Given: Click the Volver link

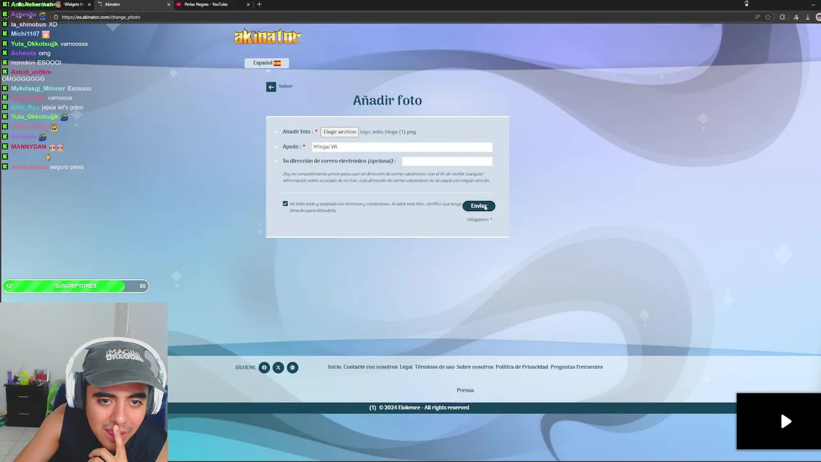Looking at the screenshot, I should [285, 87].
